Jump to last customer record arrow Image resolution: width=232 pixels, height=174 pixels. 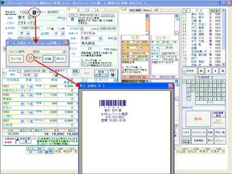(222, 71)
